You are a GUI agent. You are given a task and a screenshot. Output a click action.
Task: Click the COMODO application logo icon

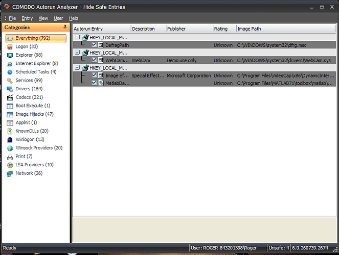point(7,7)
